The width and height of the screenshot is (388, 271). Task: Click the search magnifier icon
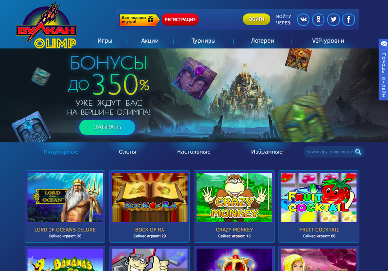coord(358,152)
